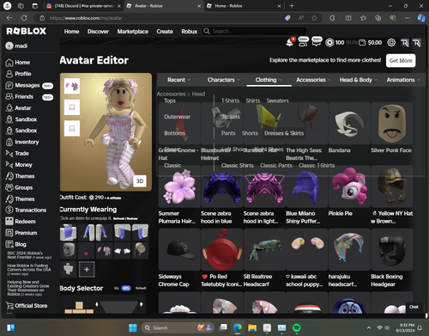The image size is (429, 336).
Task: Select the R15 body type option
Action: (x=126, y=288)
